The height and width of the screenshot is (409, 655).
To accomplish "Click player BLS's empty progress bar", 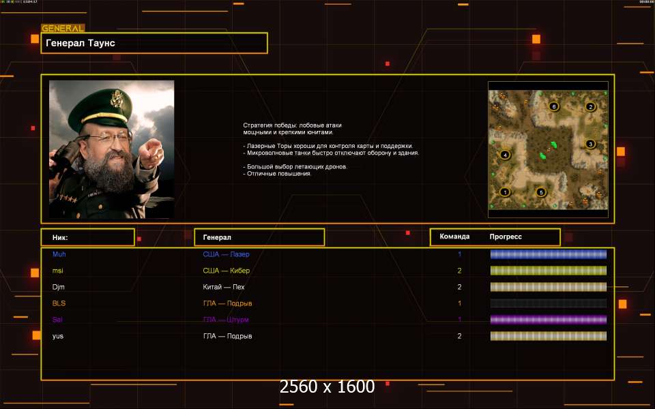I will (x=548, y=303).
